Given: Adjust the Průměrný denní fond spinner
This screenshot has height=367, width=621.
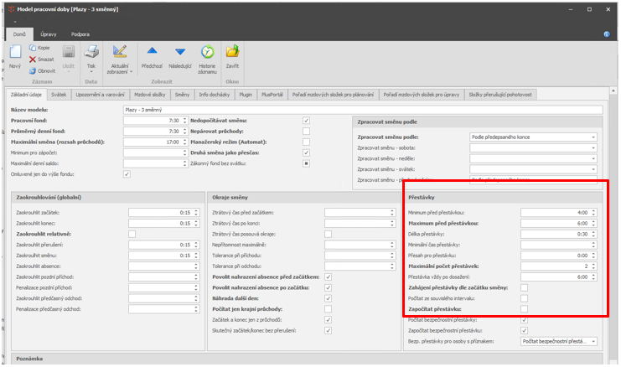Looking at the screenshot, I should tap(184, 131).
